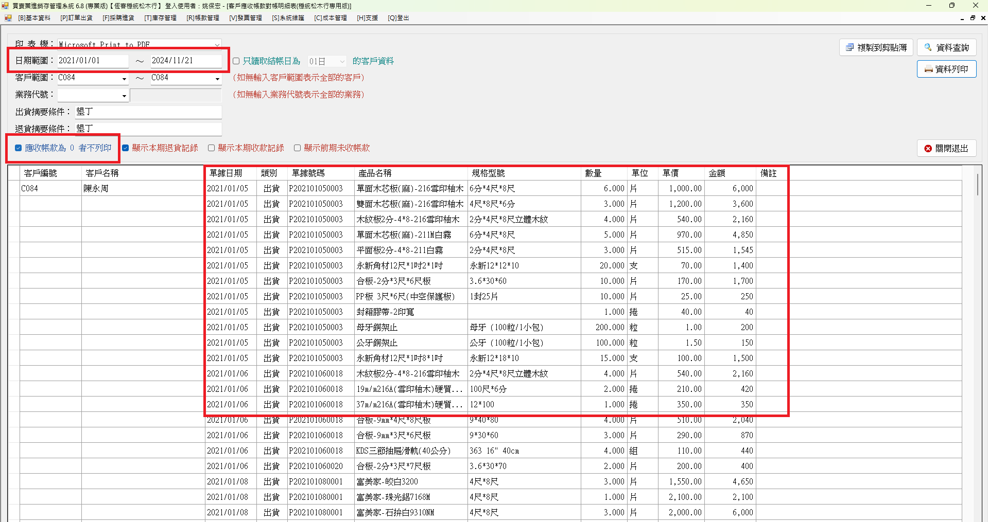Open the printer selection dropdown

point(217,45)
